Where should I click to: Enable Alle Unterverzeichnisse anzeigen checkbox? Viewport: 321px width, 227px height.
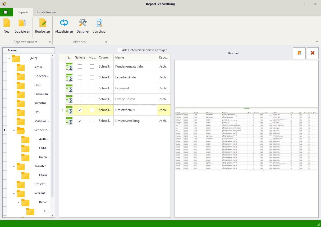(119, 50)
